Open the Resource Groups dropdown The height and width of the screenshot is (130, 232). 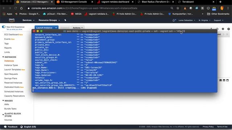49,20
